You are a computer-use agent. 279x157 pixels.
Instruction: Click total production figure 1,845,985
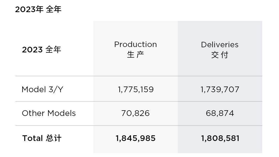click(136, 138)
